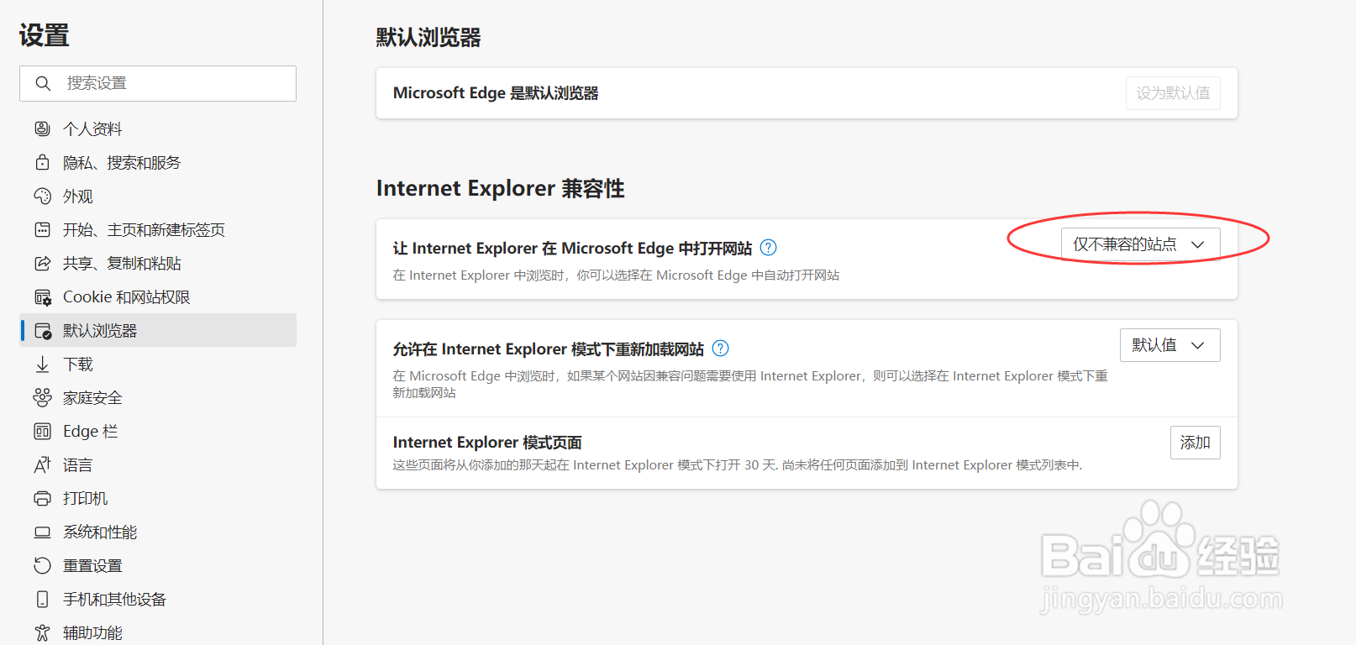Click the Microsoft Edge 是默认浏览器 text
The height and width of the screenshot is (645, 1356).
click(x=496, y=93)
